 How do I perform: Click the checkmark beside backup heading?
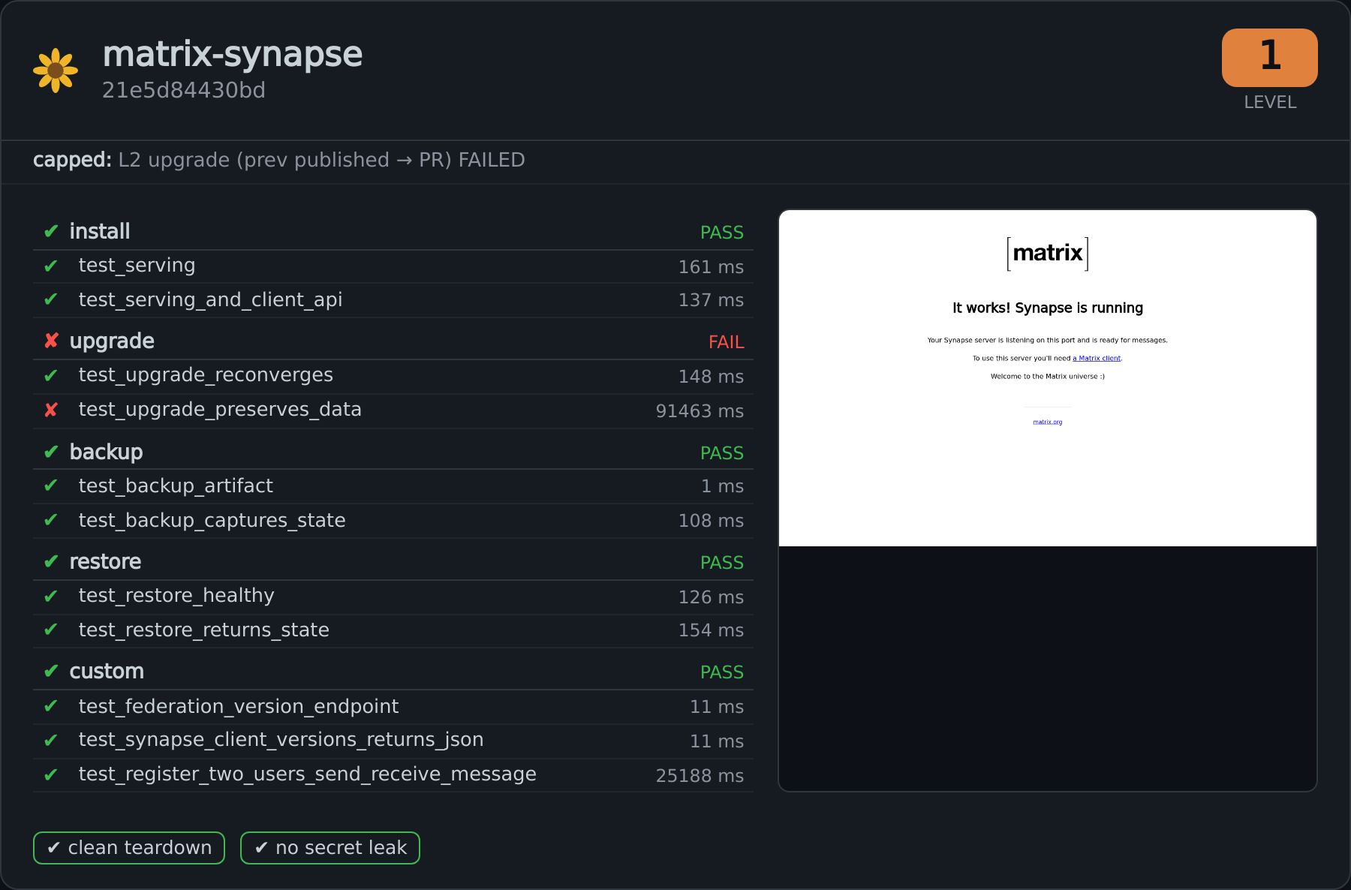pos(51,452)
